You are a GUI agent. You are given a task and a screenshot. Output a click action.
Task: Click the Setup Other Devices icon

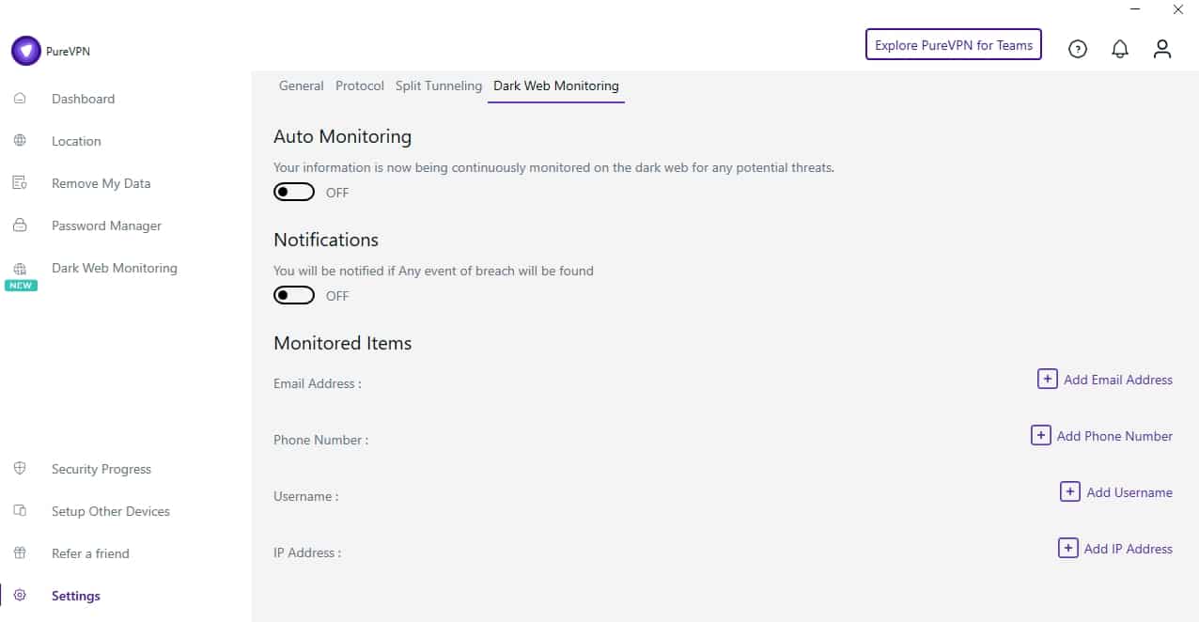tap(20, 510)
